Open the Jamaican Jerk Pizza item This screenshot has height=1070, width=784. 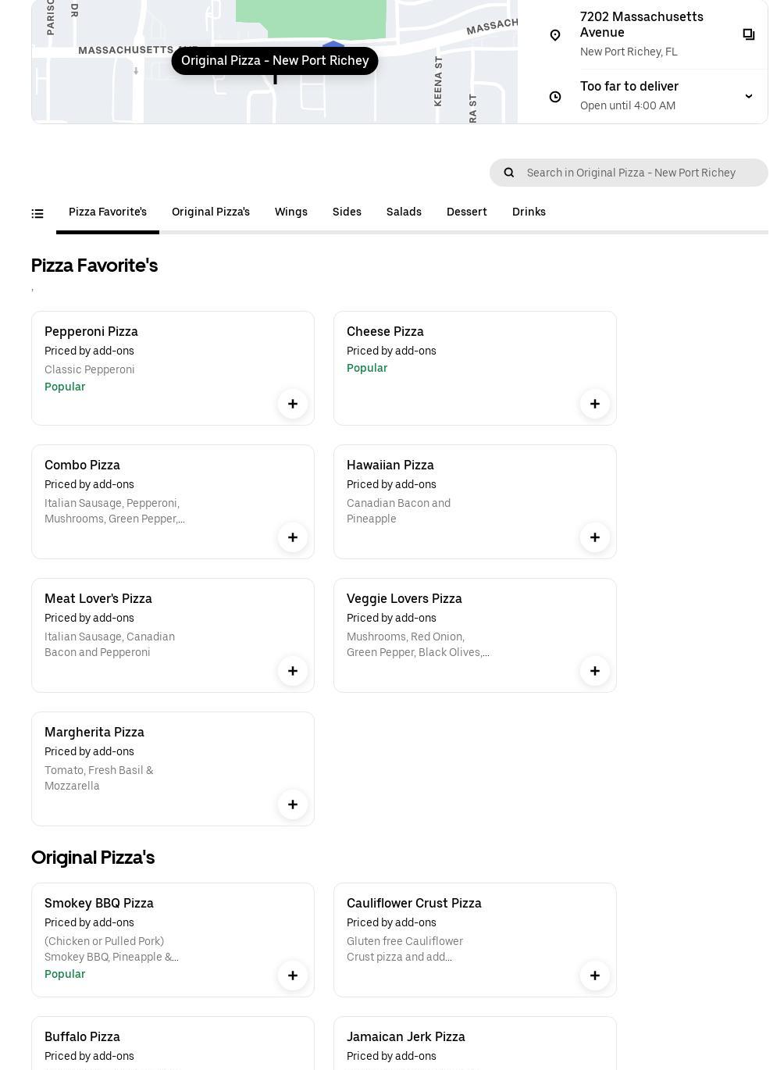(406, 1037)
